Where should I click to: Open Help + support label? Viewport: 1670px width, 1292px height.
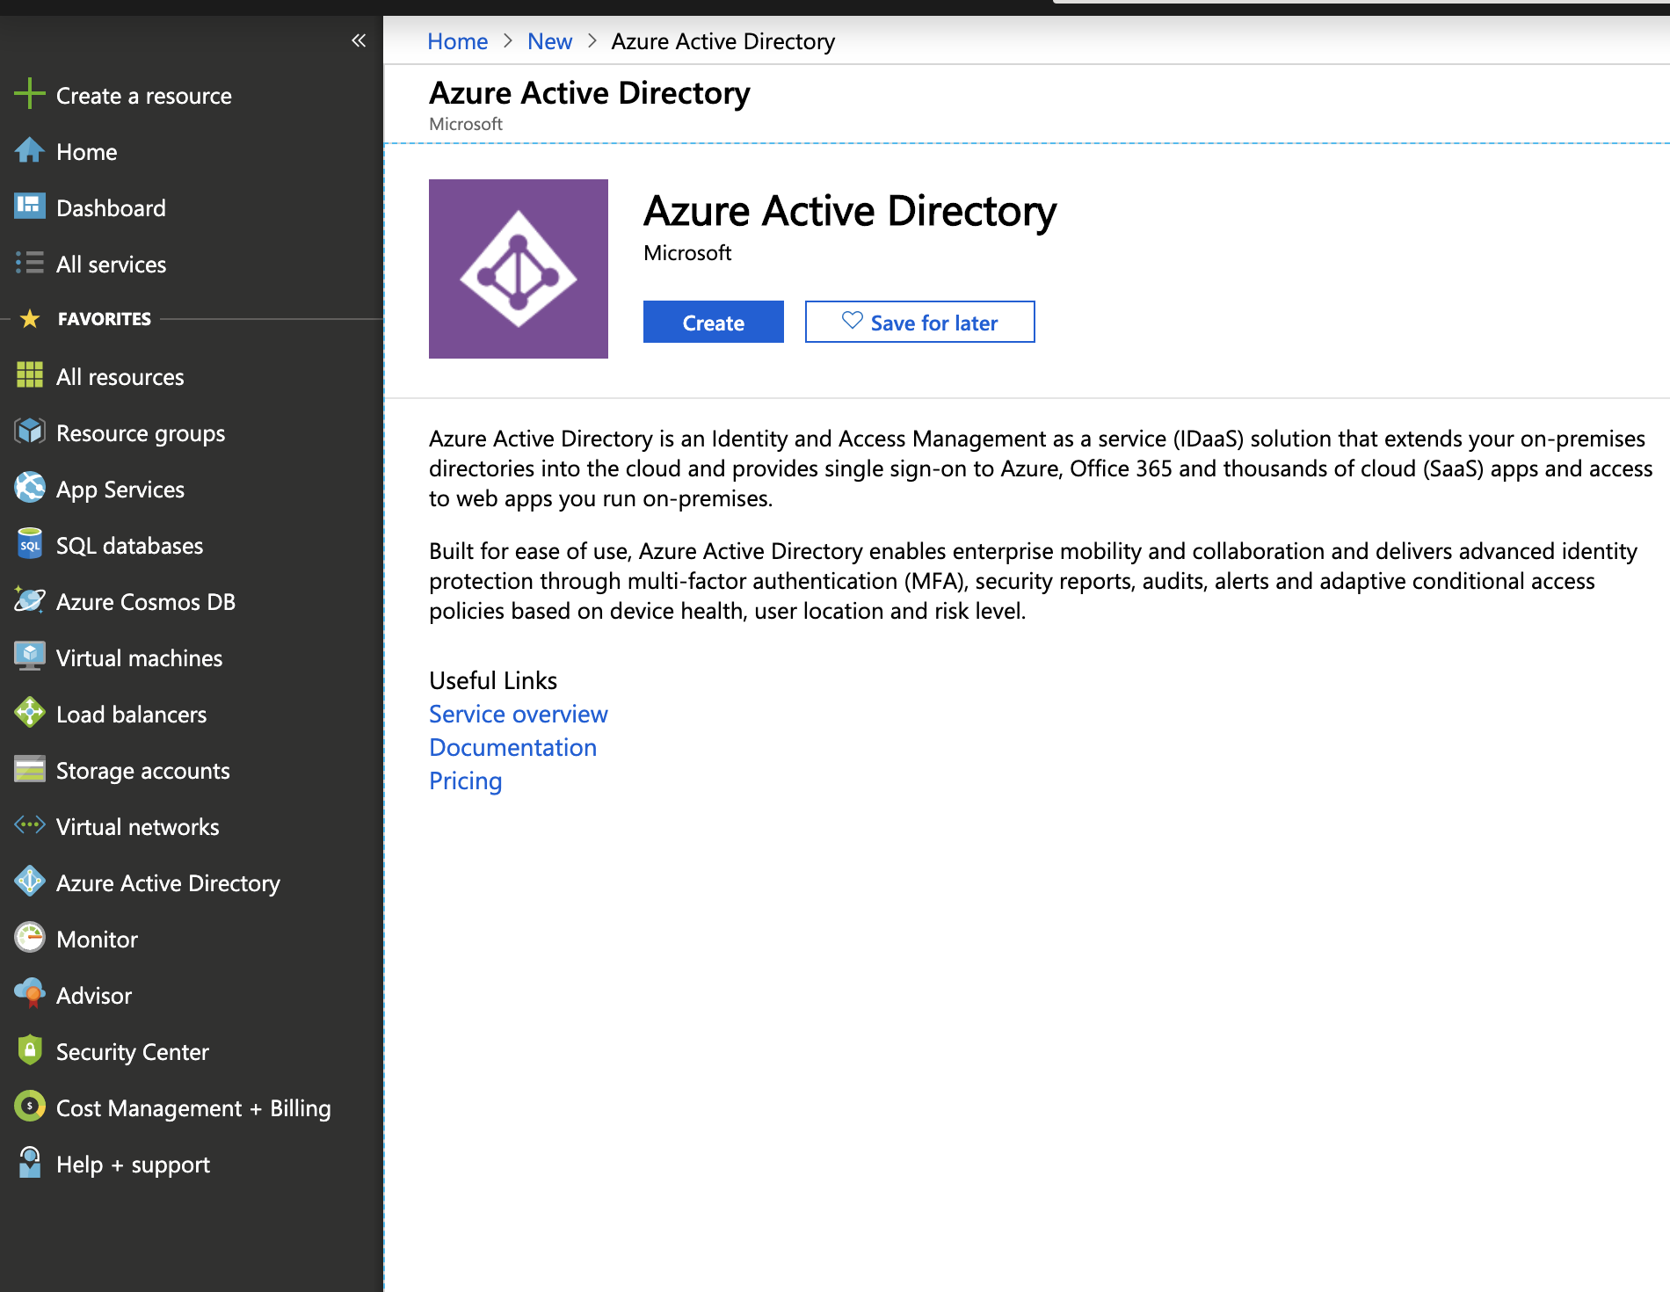tap(134, 1165)
